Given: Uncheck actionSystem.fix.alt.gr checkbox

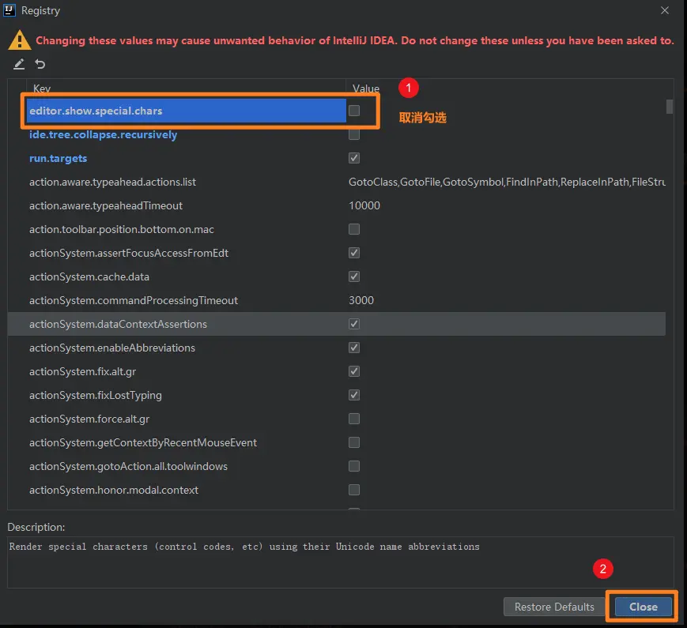Looking at the screenshot, I should tap(354, 371).
